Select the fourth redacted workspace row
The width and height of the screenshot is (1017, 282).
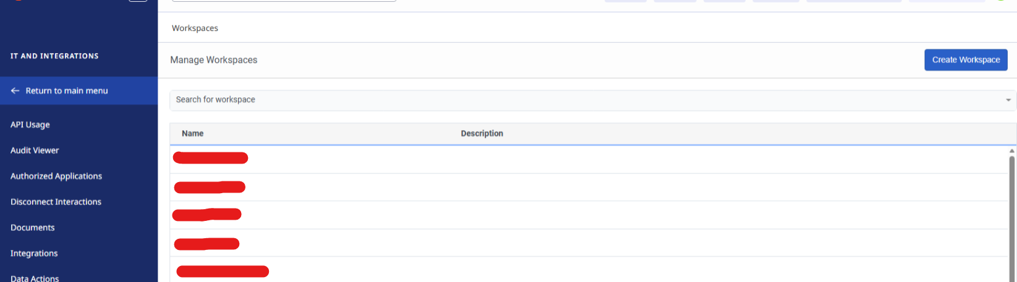(206, 244)
